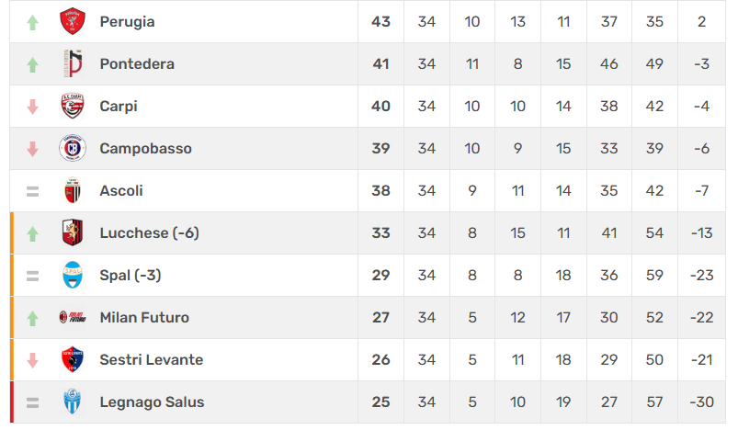Viewport: 738px width, 430px height.
Task: Click the red down arrow beside Carpi
Action: (32, 107)
